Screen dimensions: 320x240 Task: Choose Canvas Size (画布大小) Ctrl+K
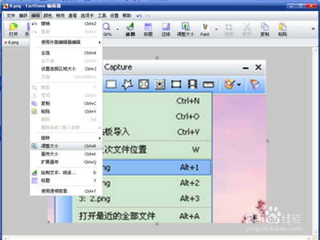[67, 154]
